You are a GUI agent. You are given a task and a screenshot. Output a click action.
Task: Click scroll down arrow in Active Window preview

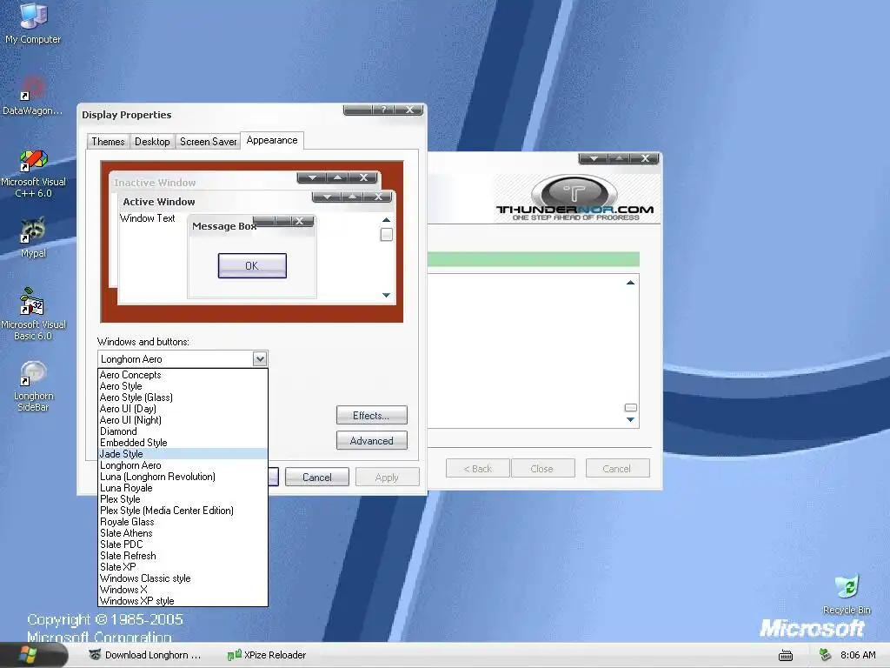(386, 295)
